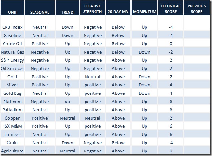Click Platinum's lowercase up trend cell

[x=67, y=102]
